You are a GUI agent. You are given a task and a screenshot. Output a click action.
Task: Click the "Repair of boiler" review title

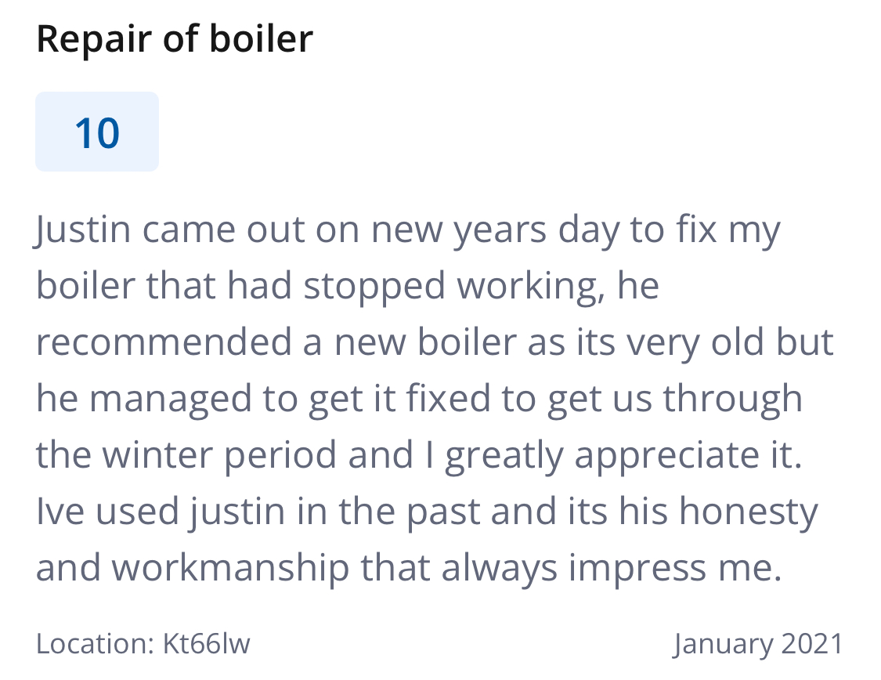click(175, 38)
